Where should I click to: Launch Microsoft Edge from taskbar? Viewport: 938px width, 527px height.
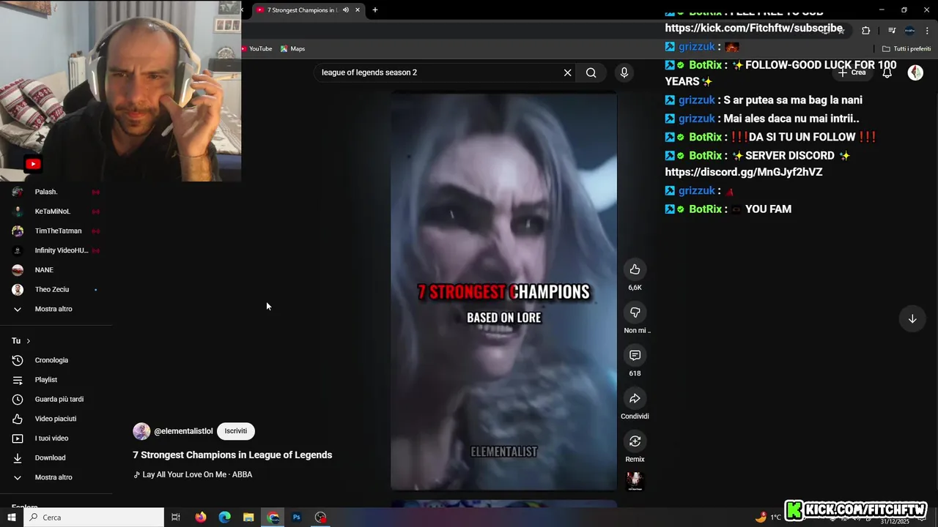point(225,517)
